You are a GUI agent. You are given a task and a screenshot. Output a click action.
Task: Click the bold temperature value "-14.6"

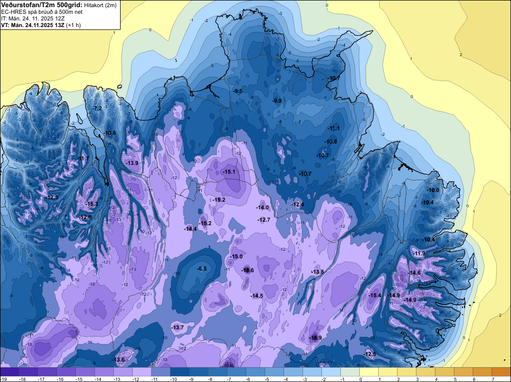click(x=414, y=273)
